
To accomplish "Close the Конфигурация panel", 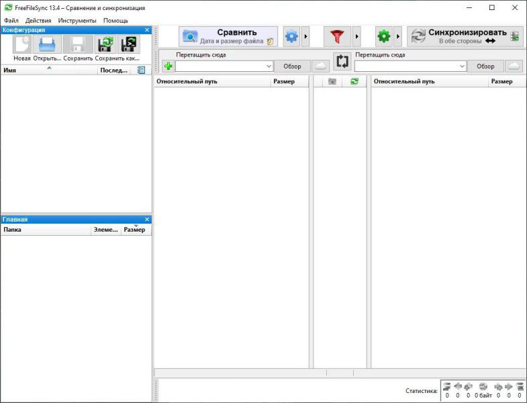I will (147, 30).
